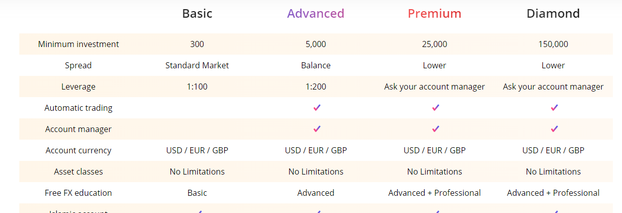Viewport: 622px width, 213px height.
Task: Click the Automatic trading checkmark under Advanced
Action: pos(317,107)
